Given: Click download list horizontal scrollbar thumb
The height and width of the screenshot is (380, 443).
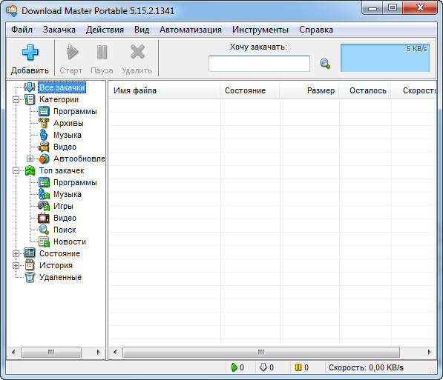Looking at the screenshot, I should (260, 352).
